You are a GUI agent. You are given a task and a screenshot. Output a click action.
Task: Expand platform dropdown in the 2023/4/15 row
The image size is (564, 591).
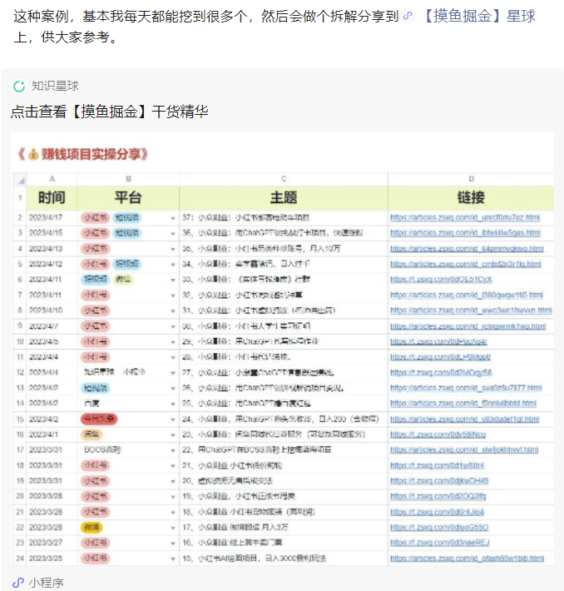pos(173,234)
